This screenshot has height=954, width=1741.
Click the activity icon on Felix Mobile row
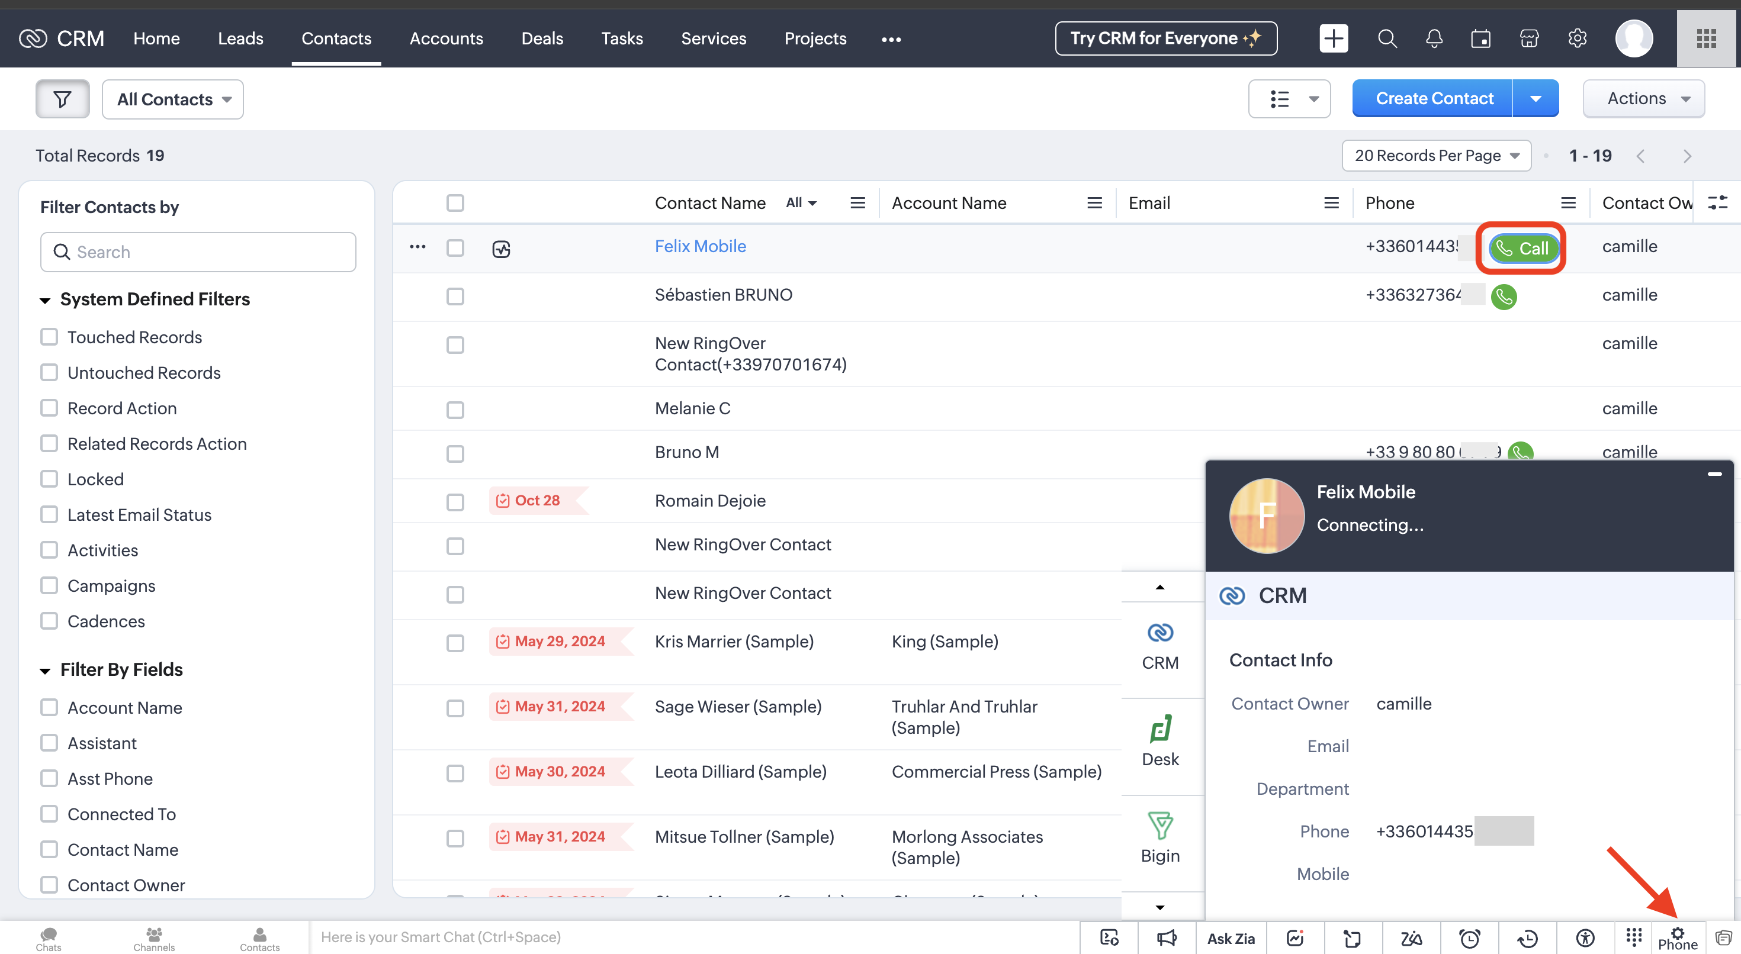501,249
